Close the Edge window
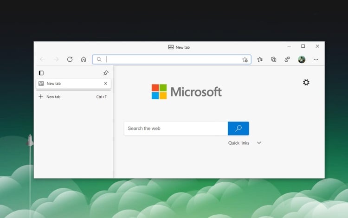Image resolution: width=348 pixels, height=218 pixels. pos(317,46)
